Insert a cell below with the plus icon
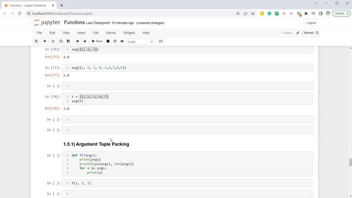This screenshot has height=198, width=352. point(45,41)
